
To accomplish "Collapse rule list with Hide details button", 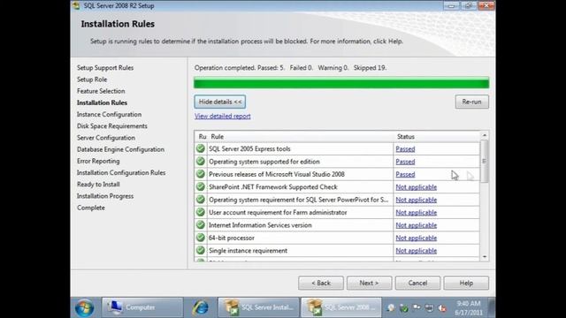I will pyautogui.click(x=220, y=102).
